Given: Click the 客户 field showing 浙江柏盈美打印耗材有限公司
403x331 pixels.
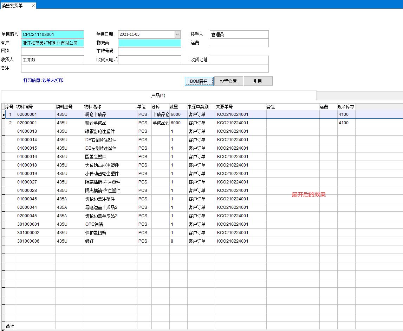Looking at the screenshot, I should [x=52, y=43].
